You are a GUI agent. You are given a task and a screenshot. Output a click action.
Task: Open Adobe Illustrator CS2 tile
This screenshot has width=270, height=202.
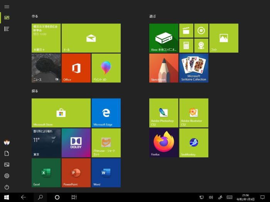[194, 113]
